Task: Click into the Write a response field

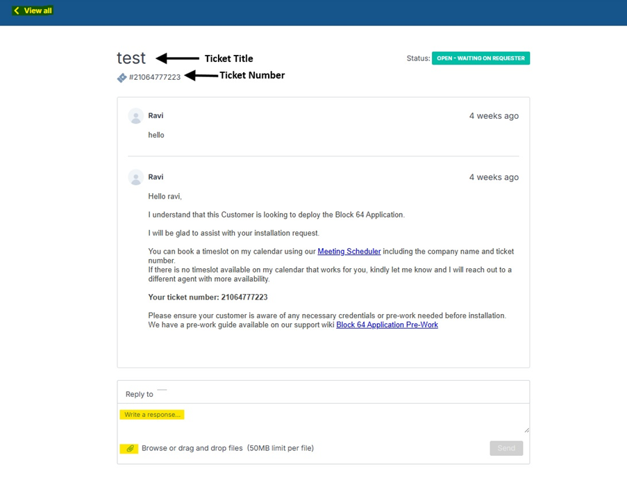Action: (x=323, y=418)
